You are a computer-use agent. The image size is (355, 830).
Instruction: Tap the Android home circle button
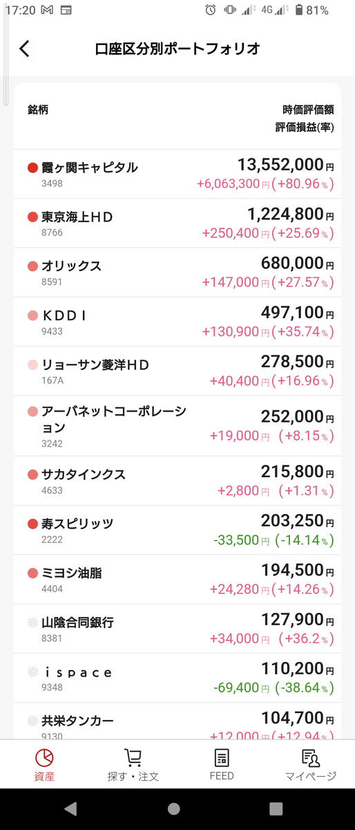[x=174, y=809]
